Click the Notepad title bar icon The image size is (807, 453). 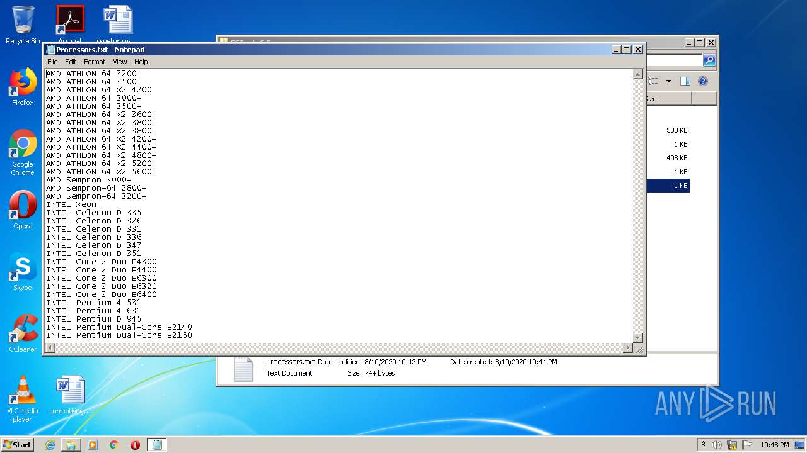[x=51, y=50]
